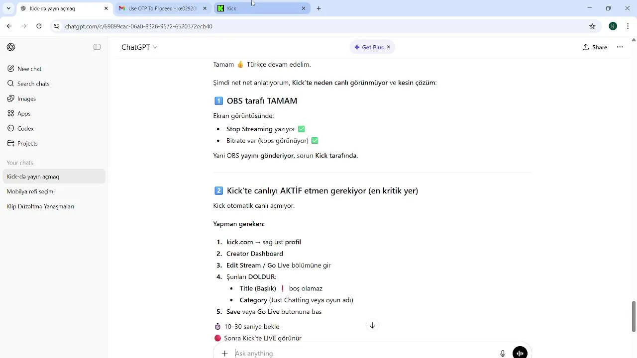Expand the ChatGPT model selector dropdown
This screenshot has height=358, width=637.
click(139, 47)
